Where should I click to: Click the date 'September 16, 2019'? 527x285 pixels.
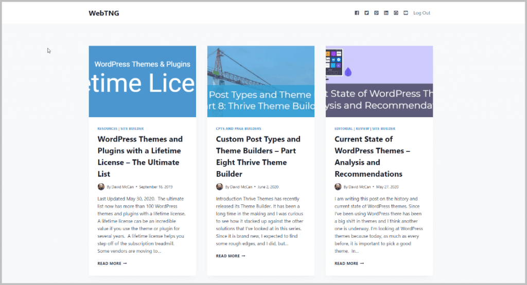pos(155,187)
